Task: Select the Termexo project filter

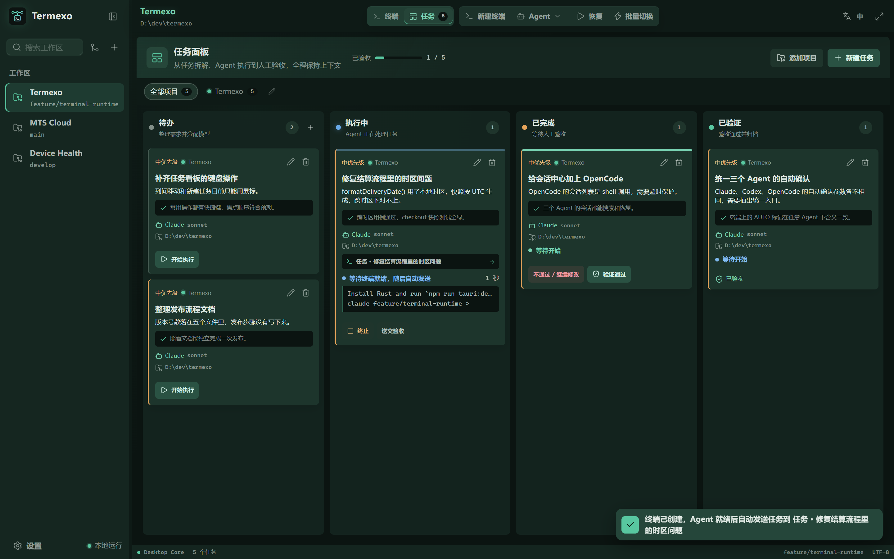Action: pyautogui.click(x=231, y=91)
